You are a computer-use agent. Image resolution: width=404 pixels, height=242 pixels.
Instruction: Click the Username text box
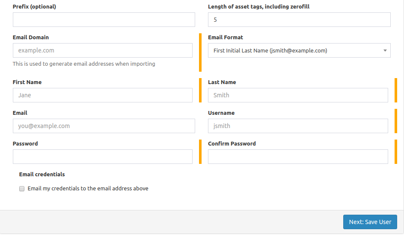[x=298, y=126]
